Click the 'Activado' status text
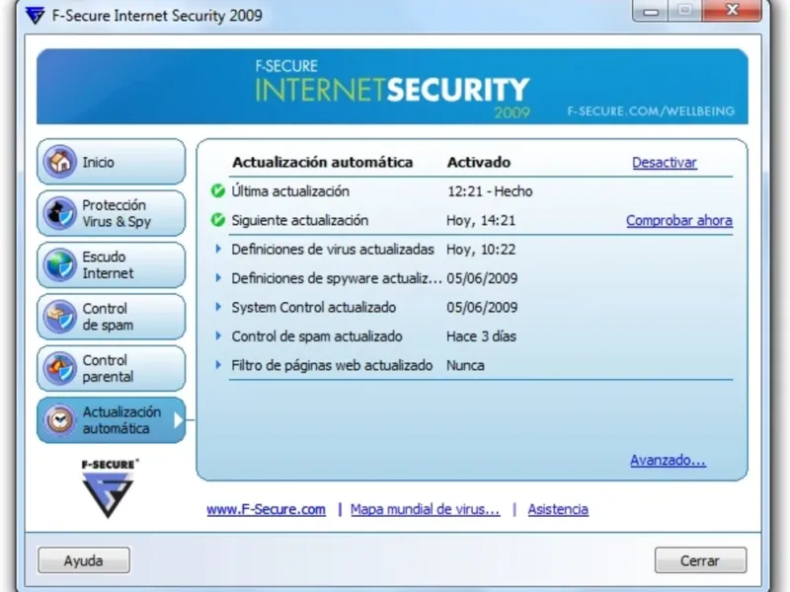 click(x=479, y=162)
